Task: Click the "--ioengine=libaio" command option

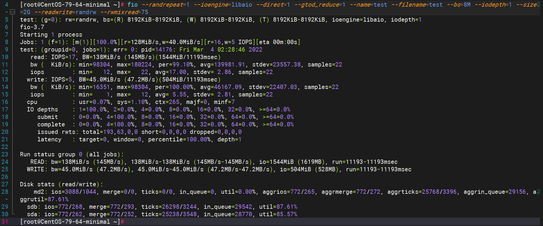Action: pos(223,5)
